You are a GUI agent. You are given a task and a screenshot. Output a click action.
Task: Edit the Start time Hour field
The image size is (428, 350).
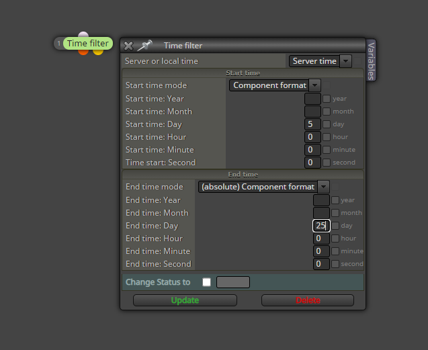point(312,137)
